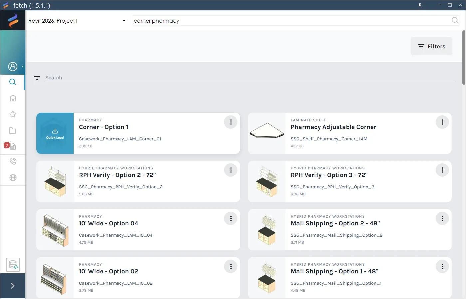Image resolution: width=466 pixels, height=299 pixels.
Task: Select Mail Shipping - Option 1 thumbnail
Action: [267, 278]
